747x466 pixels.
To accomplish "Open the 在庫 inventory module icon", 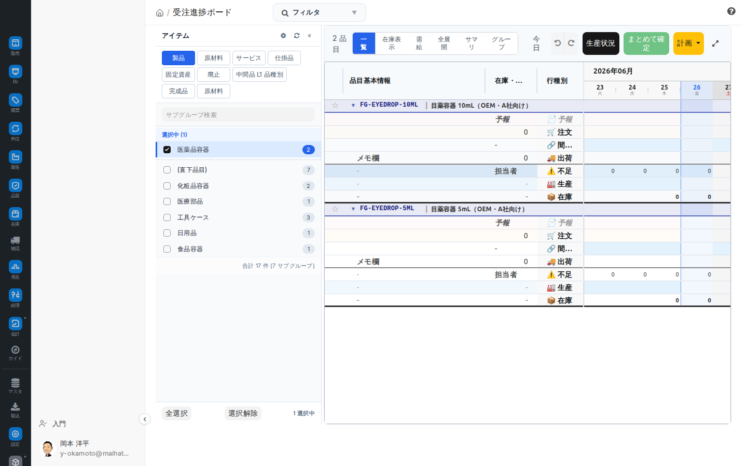I will [16, 214].
